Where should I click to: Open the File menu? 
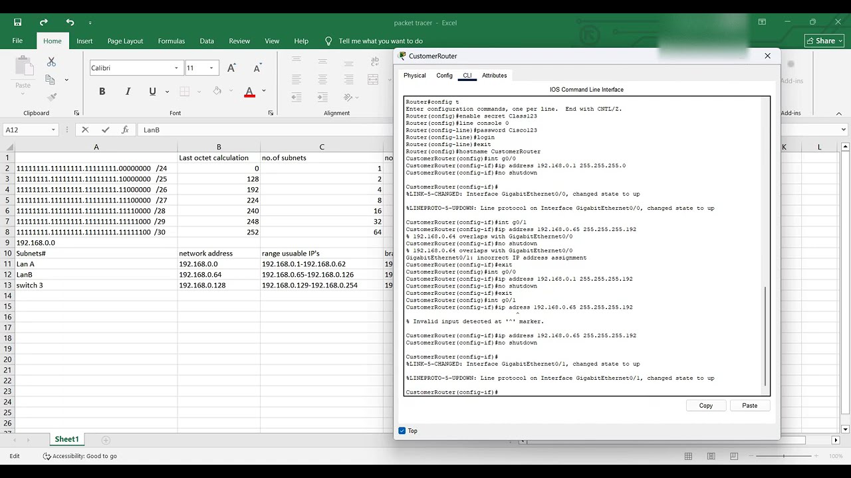pyautogui.click(x=17, y=41)
